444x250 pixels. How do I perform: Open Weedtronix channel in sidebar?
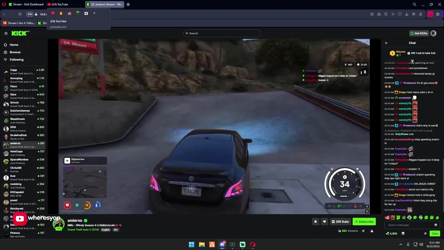pos(24,120)
